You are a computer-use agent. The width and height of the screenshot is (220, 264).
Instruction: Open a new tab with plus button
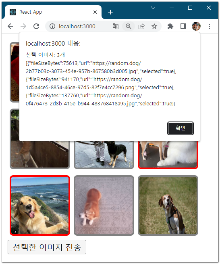pos(110,12)
